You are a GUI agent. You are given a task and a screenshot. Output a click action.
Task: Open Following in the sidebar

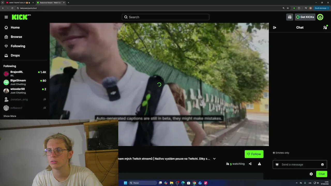25,46
